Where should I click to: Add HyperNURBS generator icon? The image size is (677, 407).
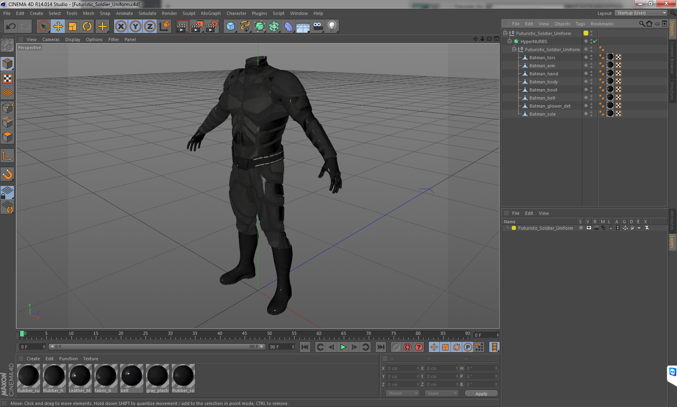tap(260, 27)
